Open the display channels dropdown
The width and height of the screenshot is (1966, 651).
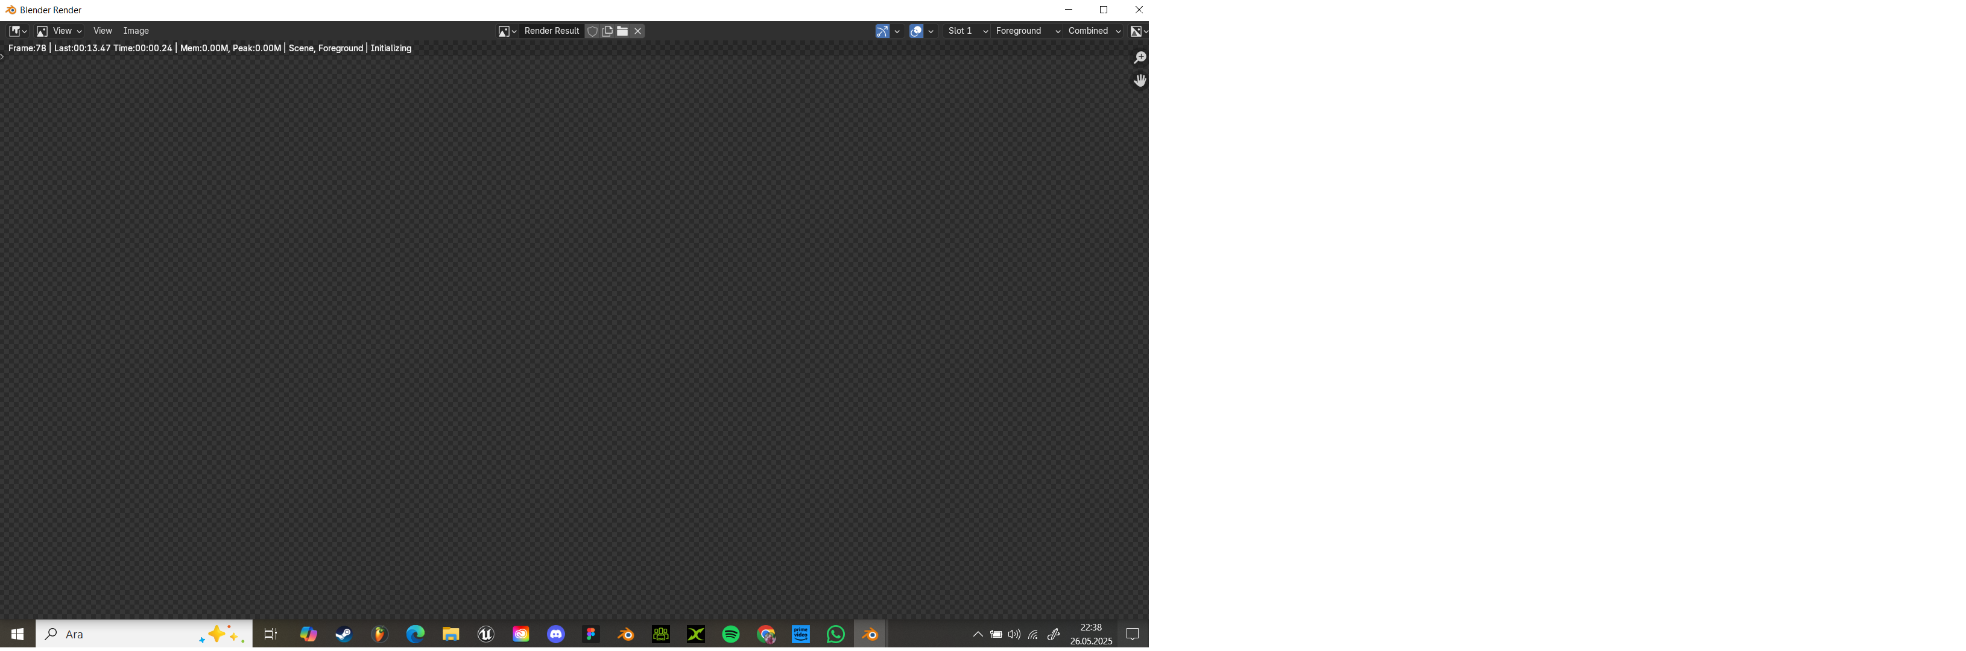tap(1139, 31)
